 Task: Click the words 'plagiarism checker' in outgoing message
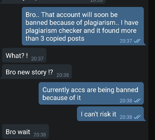pos(53,31)
